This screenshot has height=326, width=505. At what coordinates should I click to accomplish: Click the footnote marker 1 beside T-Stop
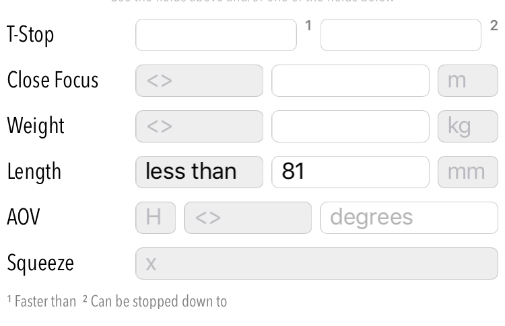(x=308, y=26)
